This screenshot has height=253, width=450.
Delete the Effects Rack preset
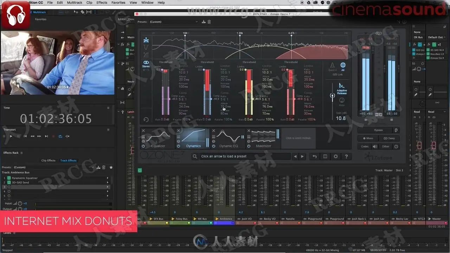pyautogui.click(x=104, y=167)
